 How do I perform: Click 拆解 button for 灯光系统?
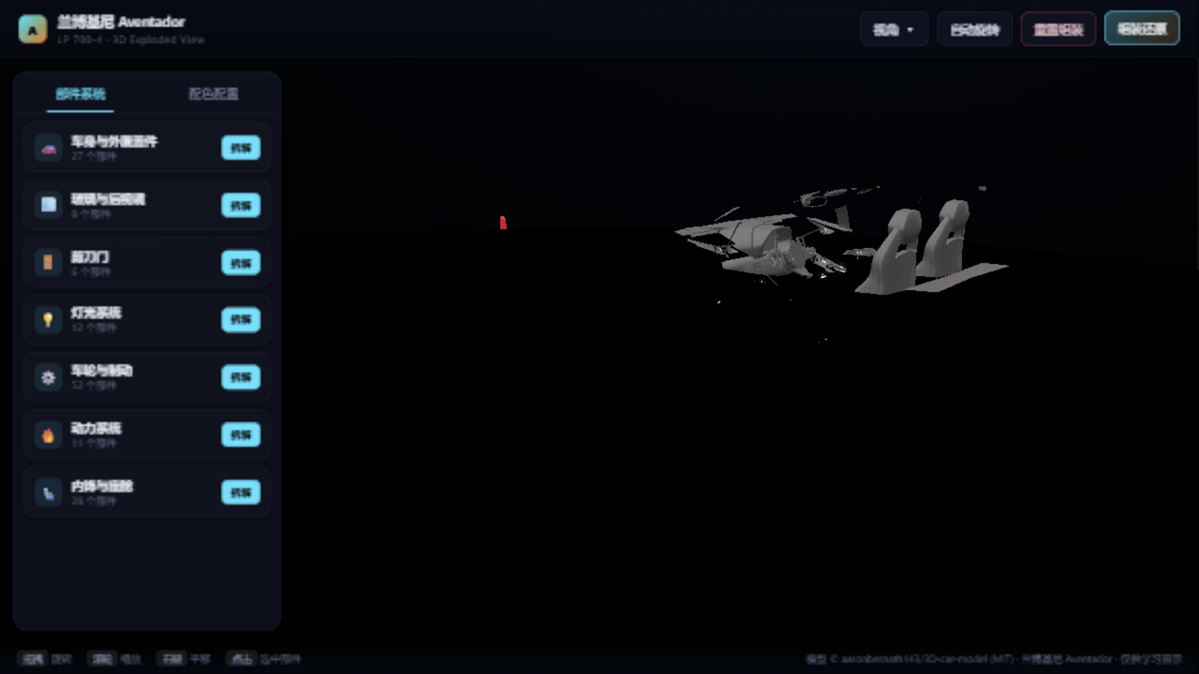(241, 319)
